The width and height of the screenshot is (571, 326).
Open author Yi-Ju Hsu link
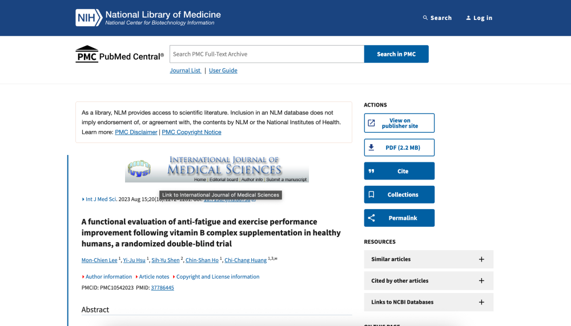[134, 260]
